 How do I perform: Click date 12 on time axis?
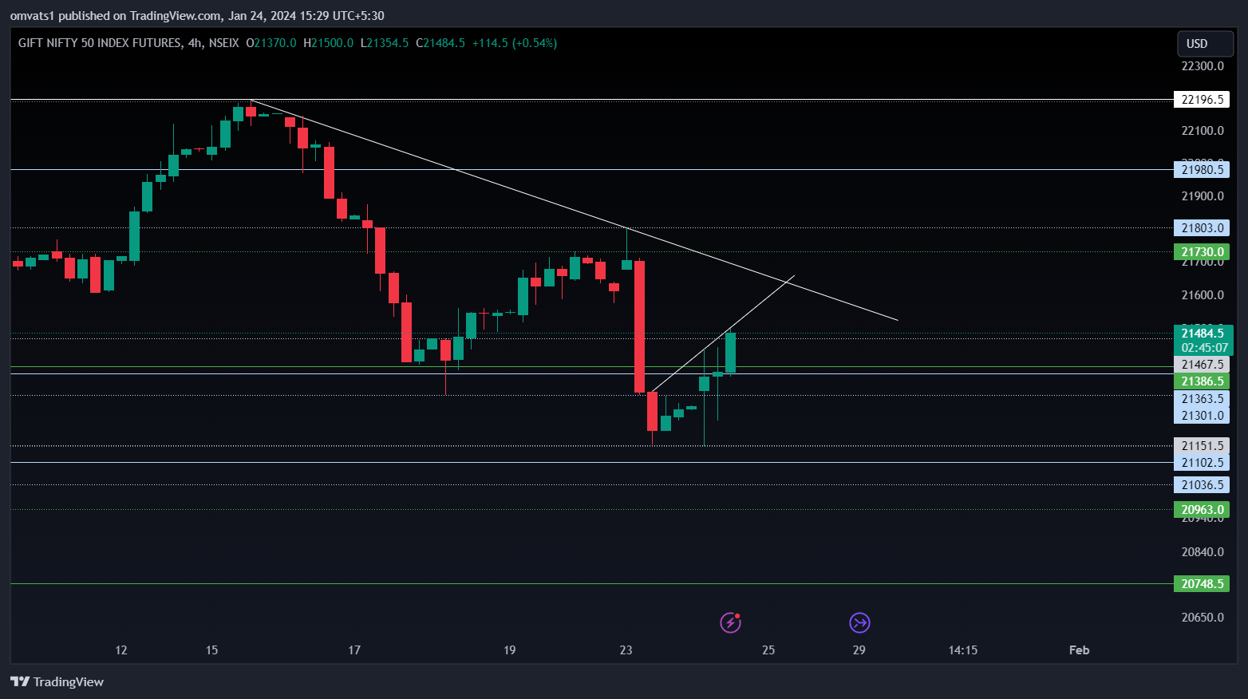pyautogui.click(x=121, y=650)
